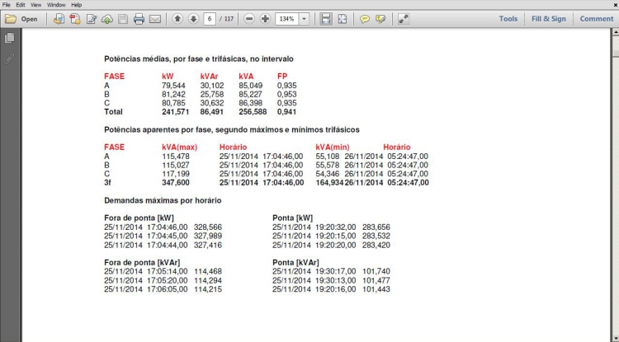Click the Email envelope icon

pyautogui.click(x=154, y=18)
